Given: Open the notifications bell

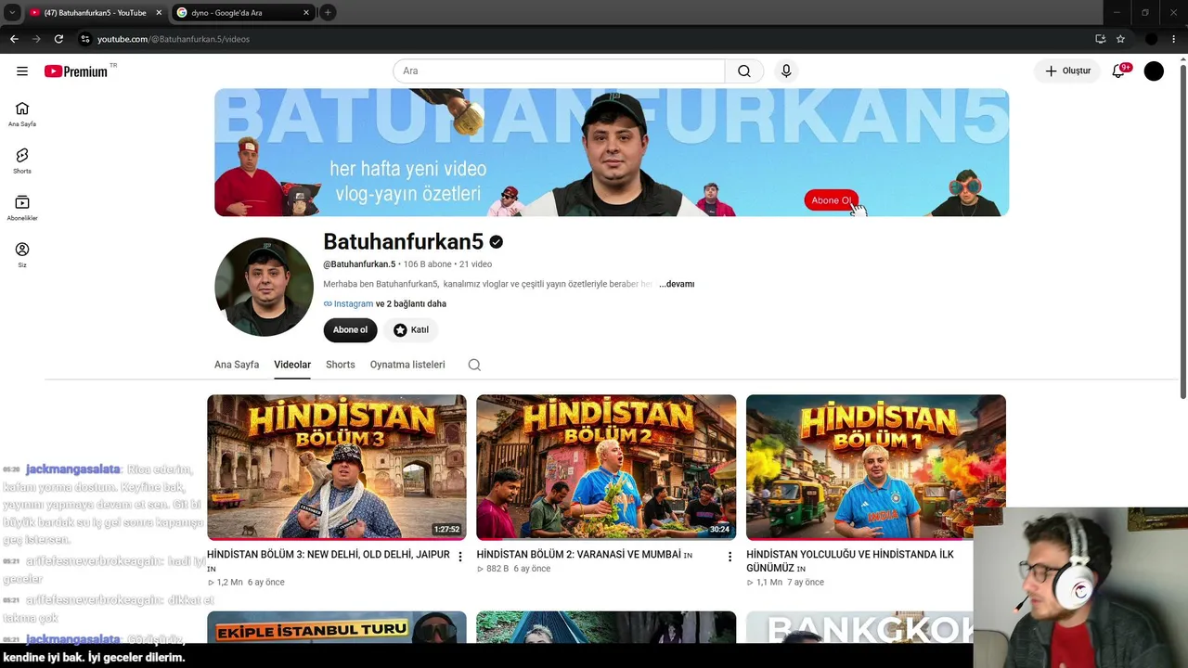Looking at the screenshot, I should pos(1119,71).
